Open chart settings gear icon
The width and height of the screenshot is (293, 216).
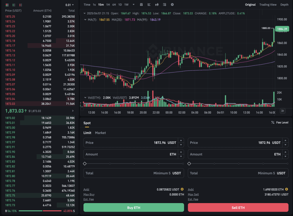[172, 5]
